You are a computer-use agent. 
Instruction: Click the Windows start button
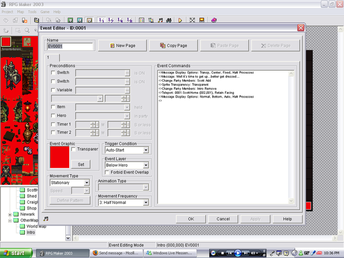coord(16,253)
